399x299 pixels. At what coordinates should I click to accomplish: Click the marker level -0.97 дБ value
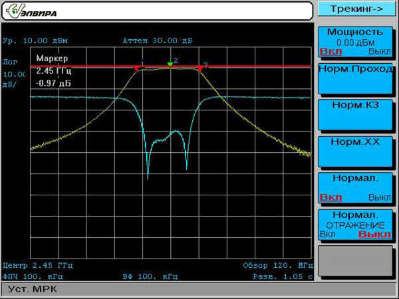click(x=53, y=83)
